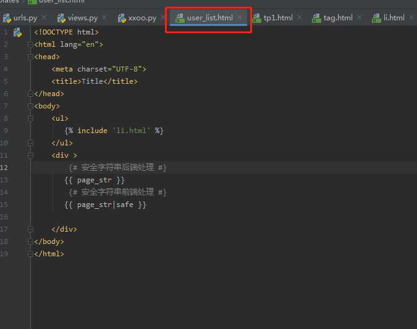Image resolution: width=417 pixels, height=329 pixels.
Task: Click the closing ul fold marker on line 10
Action: click(x=30, y=143)
